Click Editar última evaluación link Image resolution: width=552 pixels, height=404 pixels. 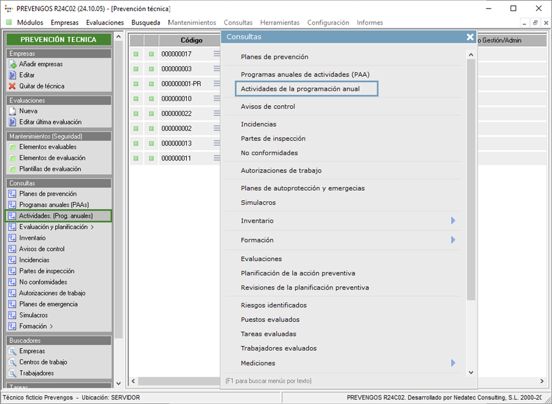[x=50, y=122]
